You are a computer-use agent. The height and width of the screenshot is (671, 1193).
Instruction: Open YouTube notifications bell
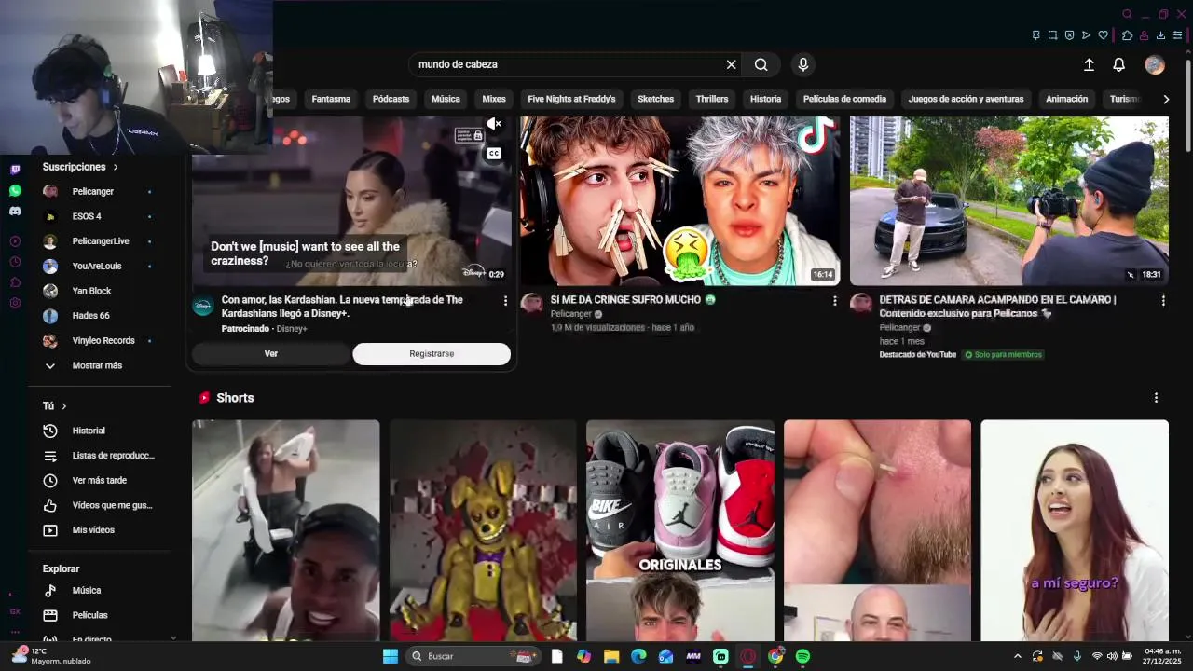pyautogui.click(x=1119, y=64)
